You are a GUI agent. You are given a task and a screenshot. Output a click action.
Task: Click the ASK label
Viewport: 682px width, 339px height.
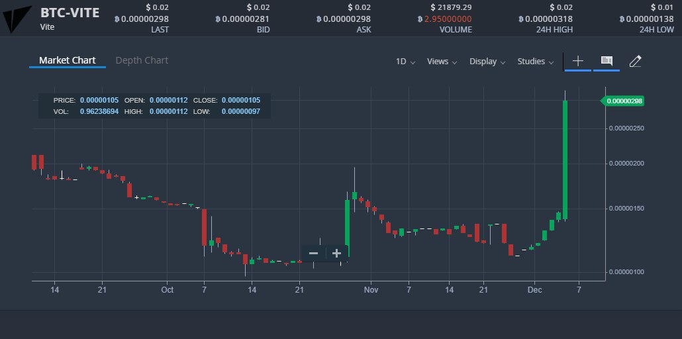(x=363, y=30)
